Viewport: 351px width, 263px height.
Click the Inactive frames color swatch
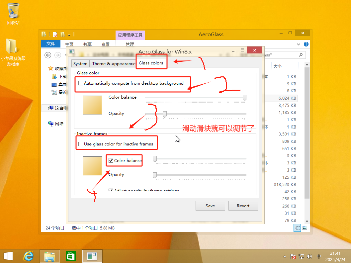click(x=92, y=166)
